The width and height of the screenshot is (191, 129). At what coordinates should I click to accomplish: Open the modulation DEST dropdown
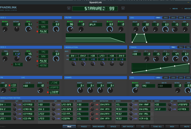click(98, 51)
